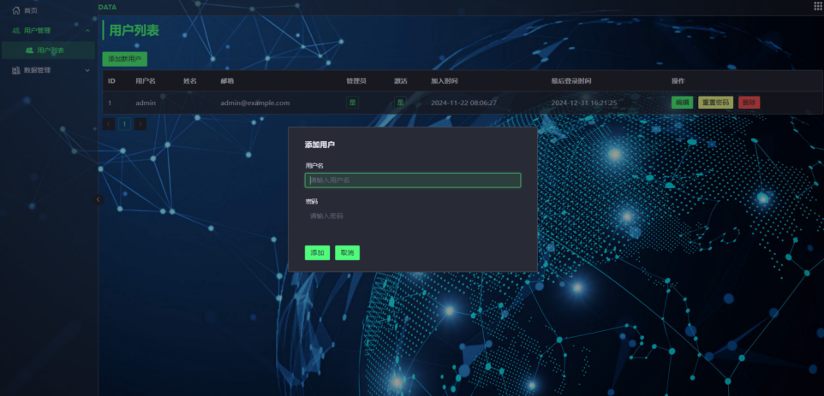Viewport: 824px width, 396px height.
Task: Click the 用户管理 user icon
Action: [x=15, y=31]
